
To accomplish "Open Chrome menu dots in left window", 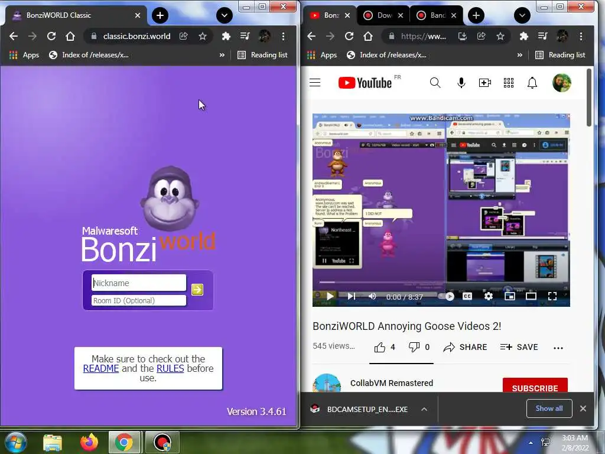I will click(283, 36).
